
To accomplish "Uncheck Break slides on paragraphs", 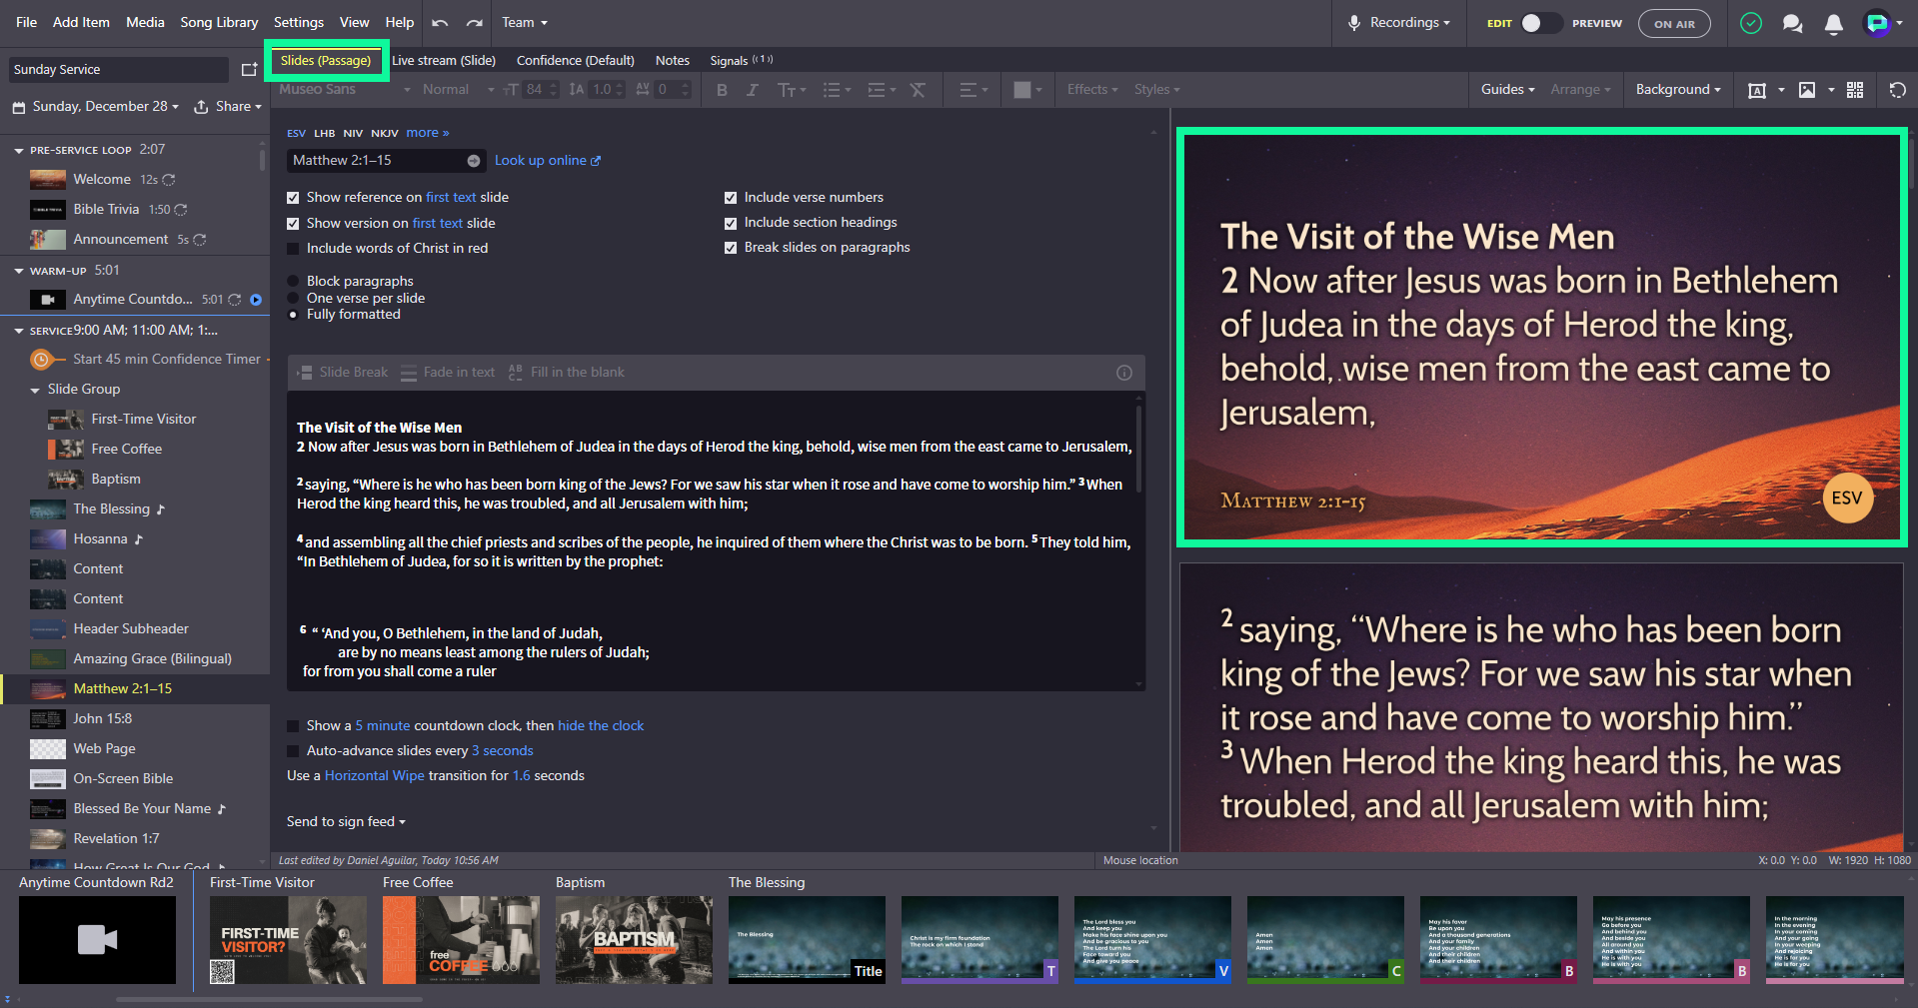I will pos(731,248).
